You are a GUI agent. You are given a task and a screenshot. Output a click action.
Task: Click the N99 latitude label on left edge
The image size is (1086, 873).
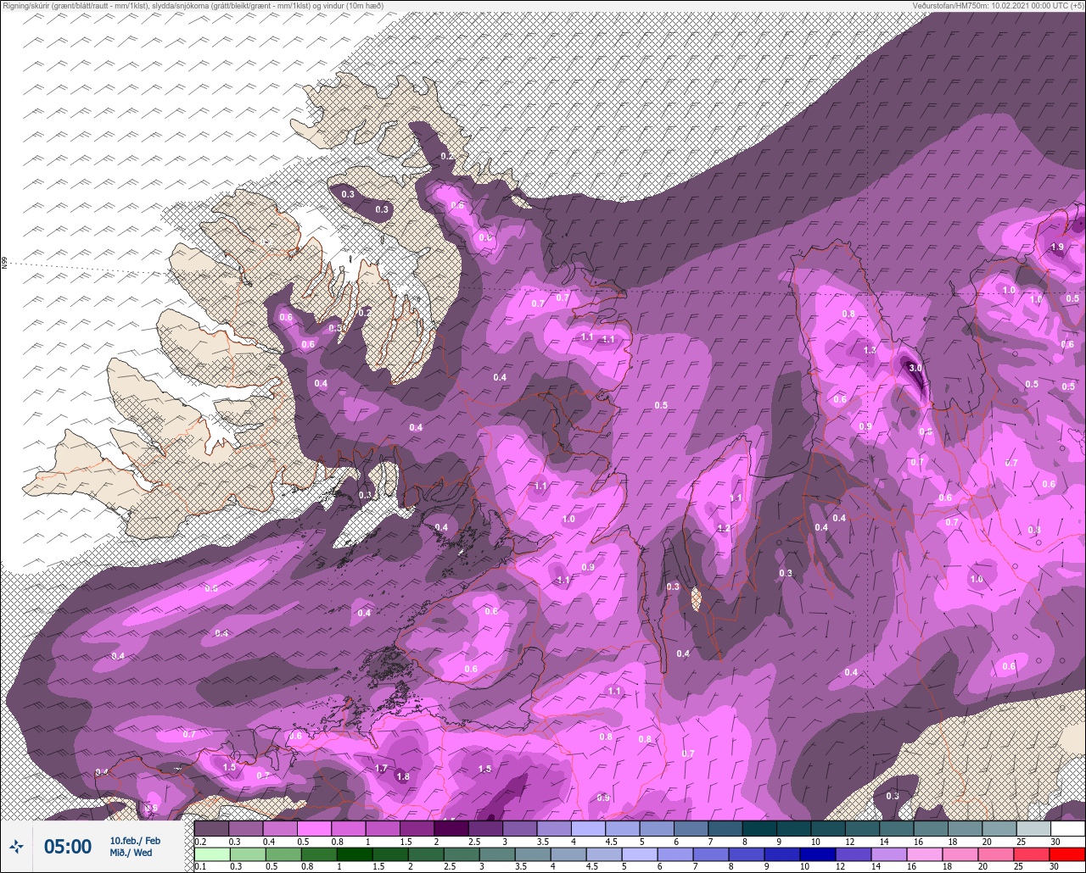5,263
